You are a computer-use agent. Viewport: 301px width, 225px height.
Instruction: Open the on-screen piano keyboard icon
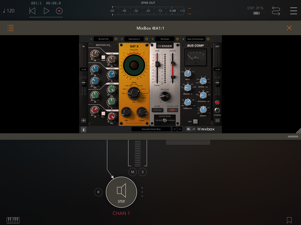(13, 220)
